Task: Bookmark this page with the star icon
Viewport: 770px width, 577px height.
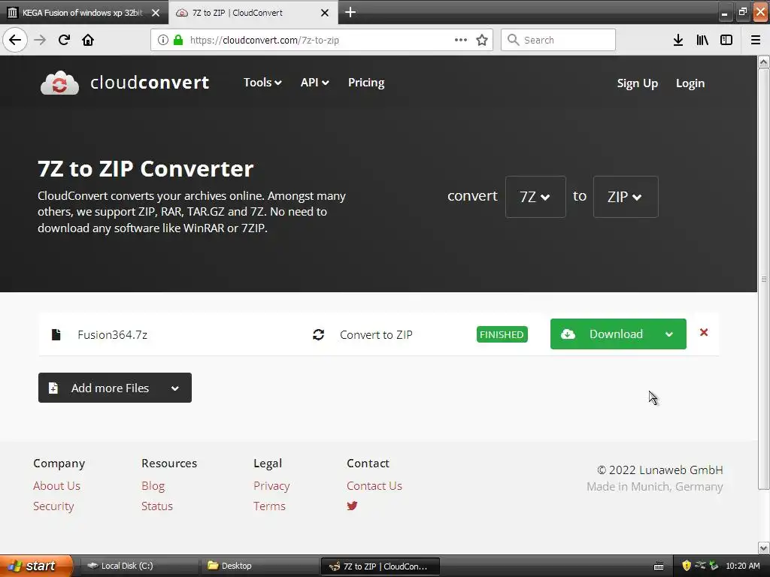Action: click(482, 40)
